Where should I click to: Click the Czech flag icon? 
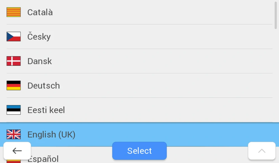pos(13,37)
